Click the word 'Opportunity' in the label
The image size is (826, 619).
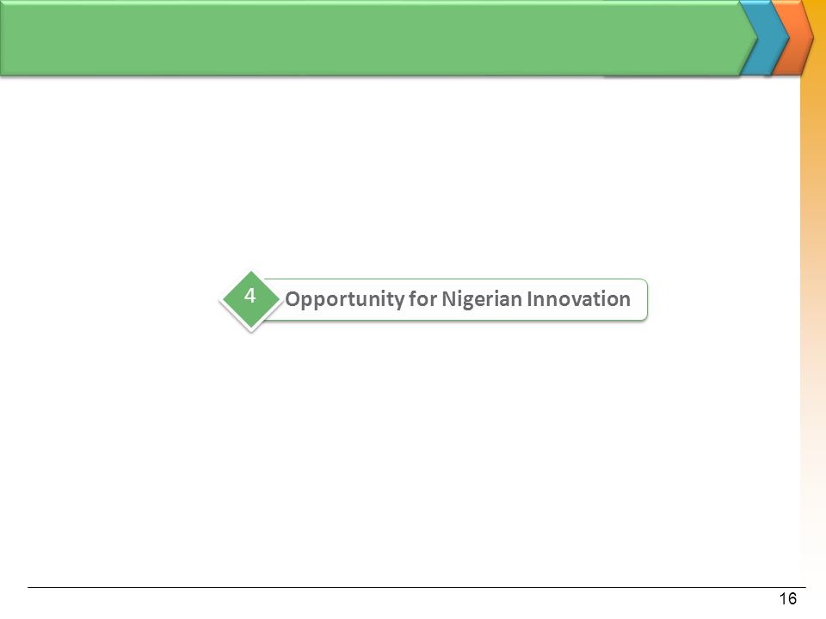tap(344, 299)
